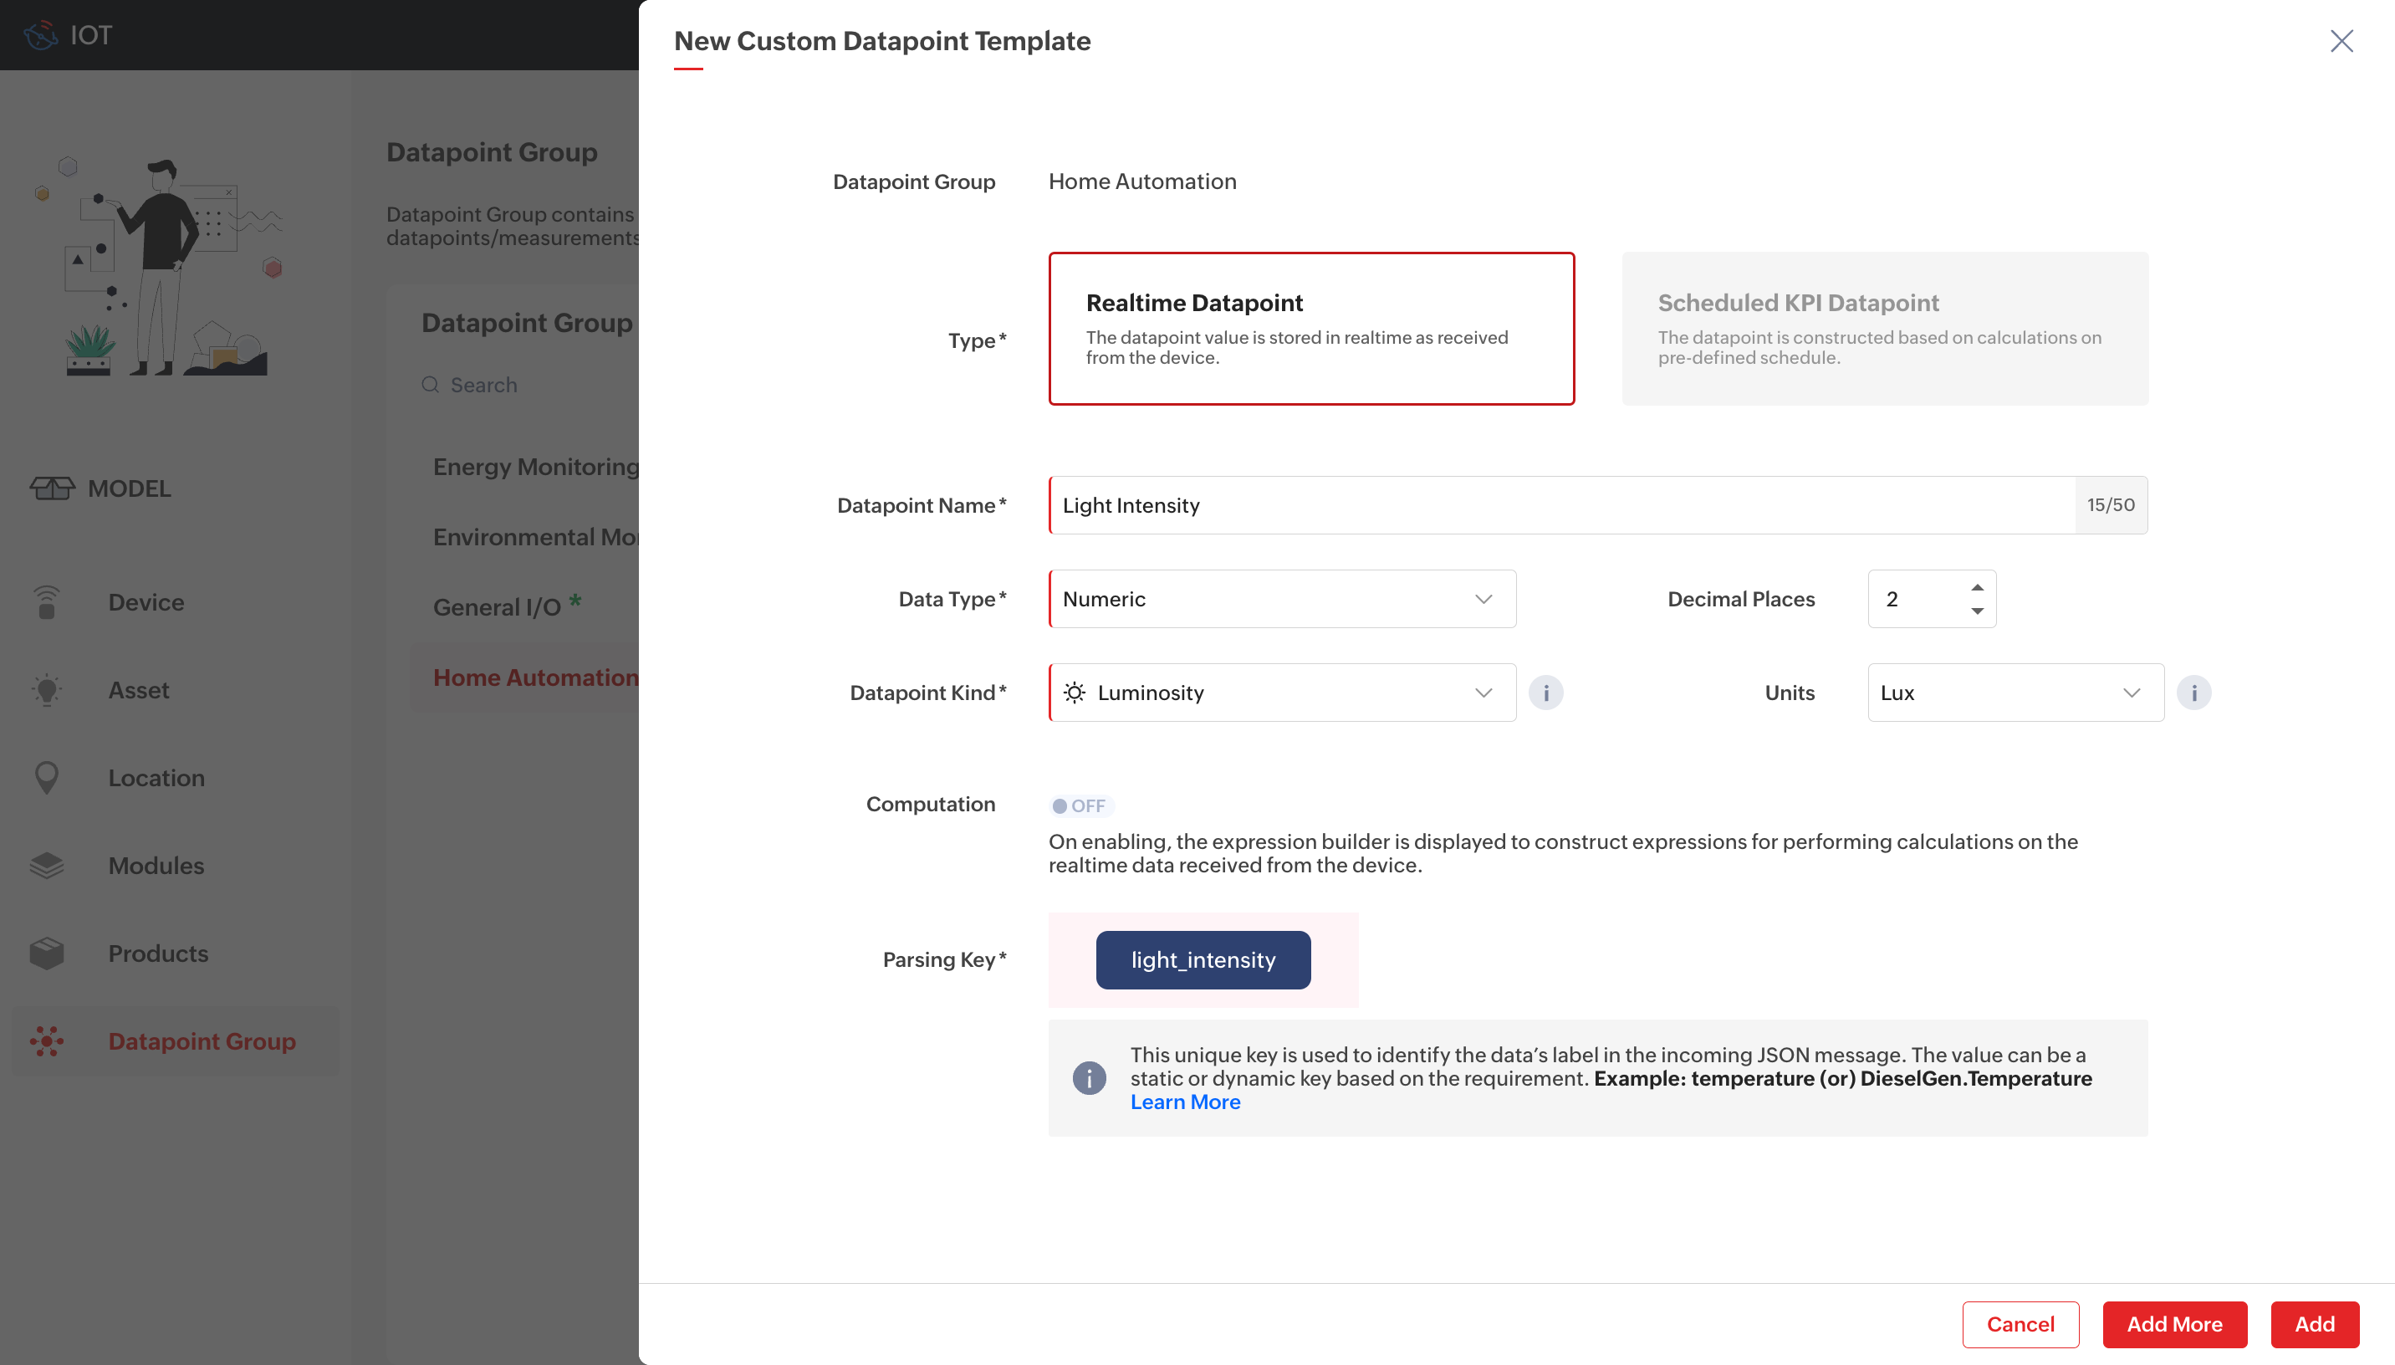This screenshot has height=1365, width=2395.
Task: Open the Device menu item
Action: (176, 602)
